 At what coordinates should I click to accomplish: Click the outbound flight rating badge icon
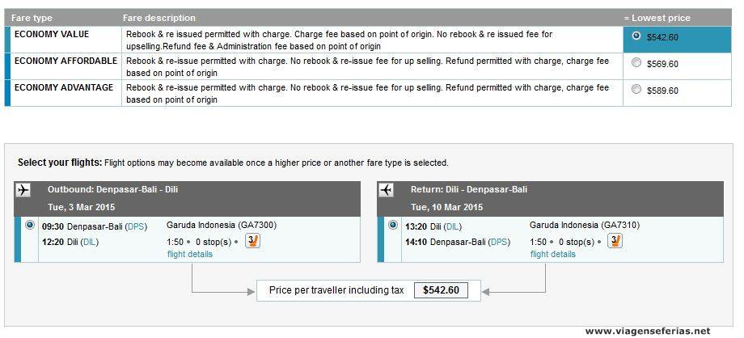coord(252,240)
